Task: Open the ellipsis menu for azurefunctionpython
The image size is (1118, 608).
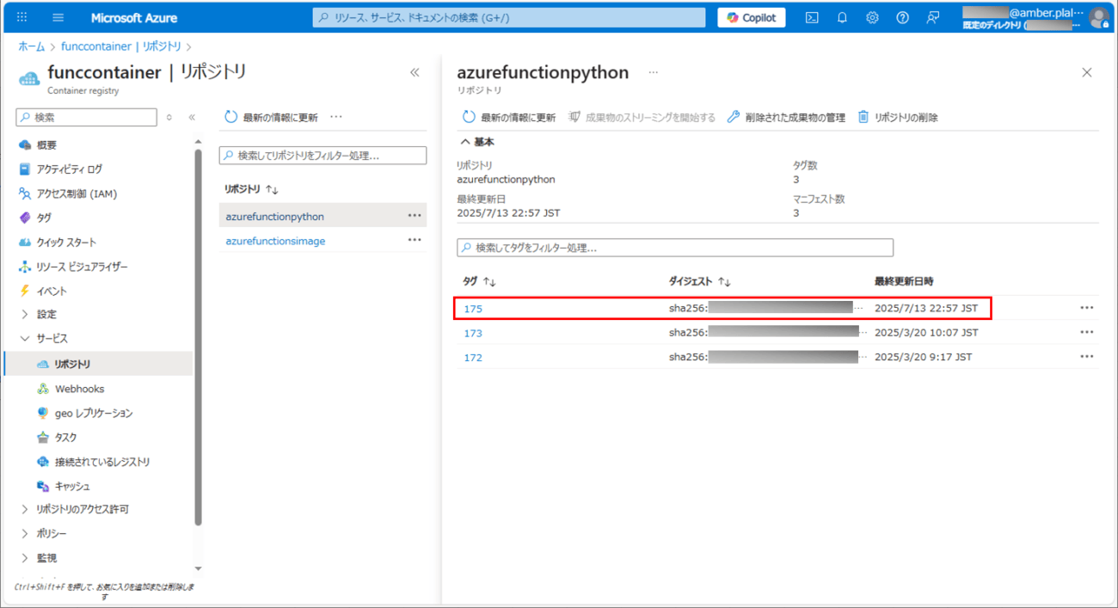Action: coord(415,216)
